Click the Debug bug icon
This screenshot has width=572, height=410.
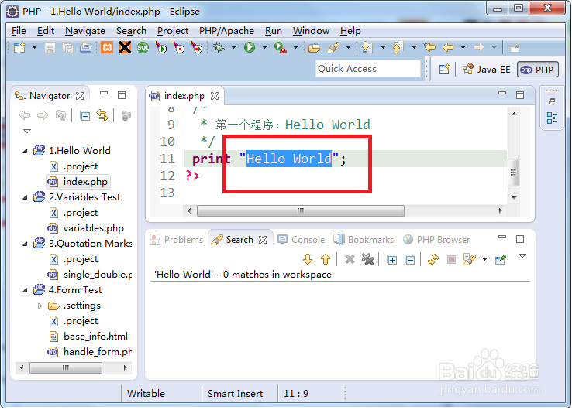[x=219, y=47]
